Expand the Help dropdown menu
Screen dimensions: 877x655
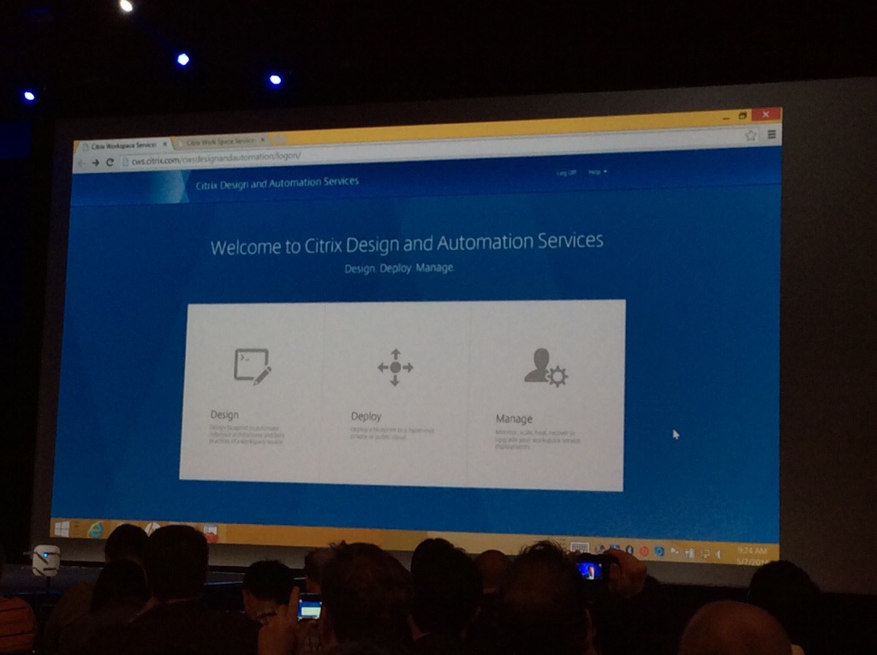[597, 172]
